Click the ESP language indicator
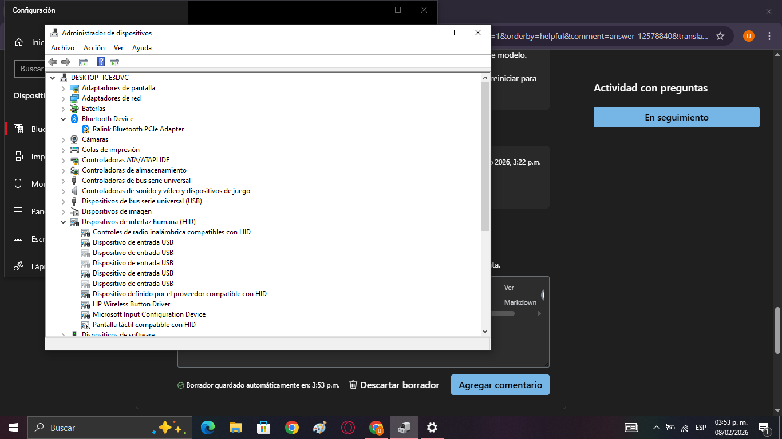This screenshot has width=782, height=439. click(x=701, y=428)
